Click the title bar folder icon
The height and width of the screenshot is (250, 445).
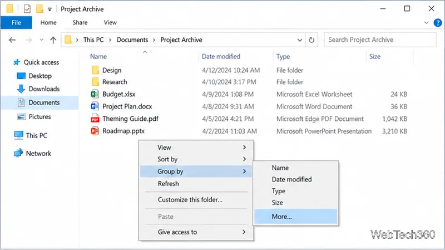[10, 9]
